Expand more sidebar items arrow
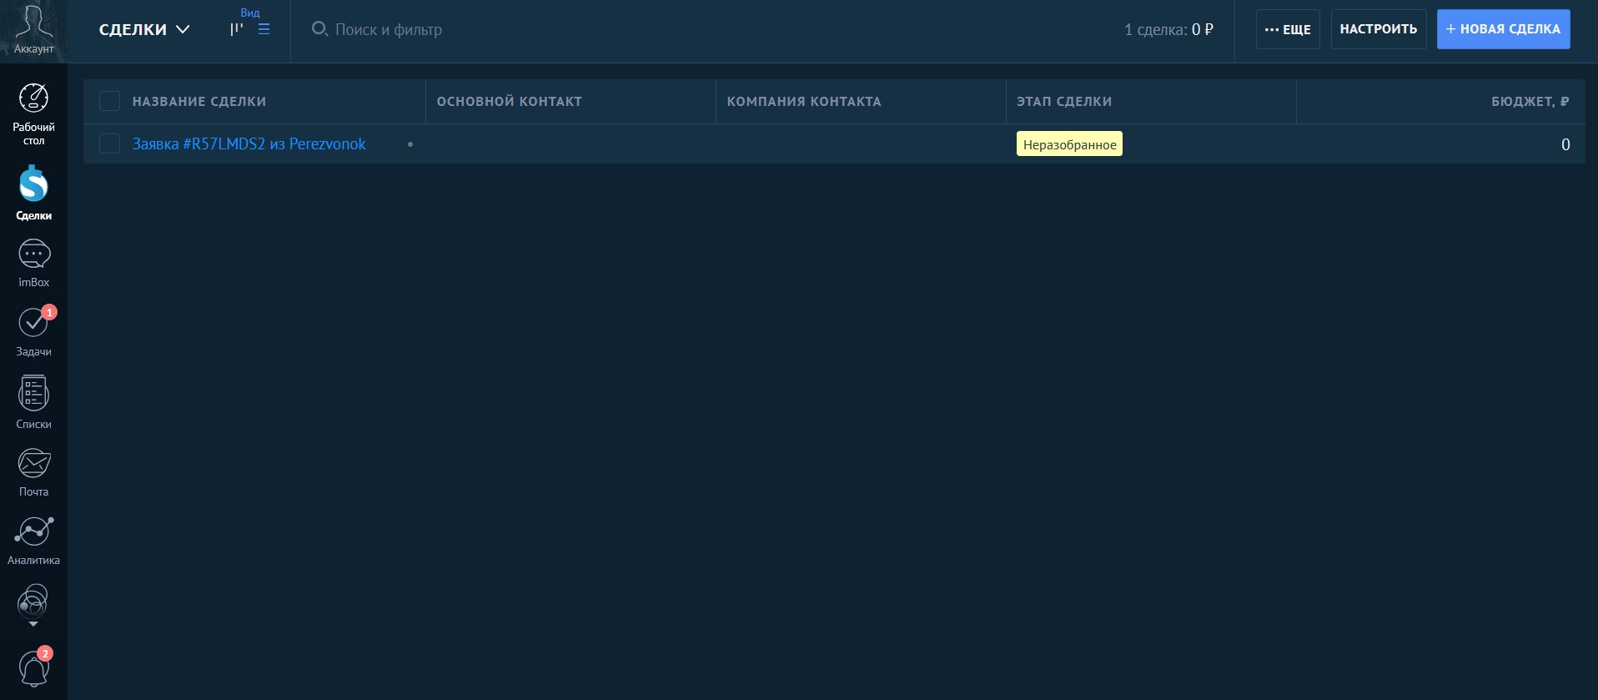This screenshot has width=1598, height=700. 33,624
